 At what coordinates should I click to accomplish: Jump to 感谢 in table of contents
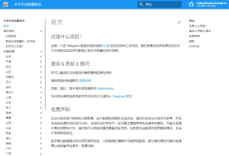coord(192,41)
